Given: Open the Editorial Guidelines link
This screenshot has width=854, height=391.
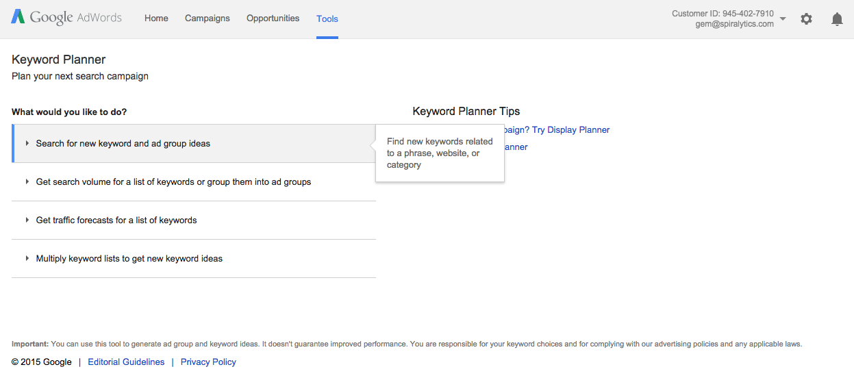Looking at the screenshot, I should click(126, 362).
